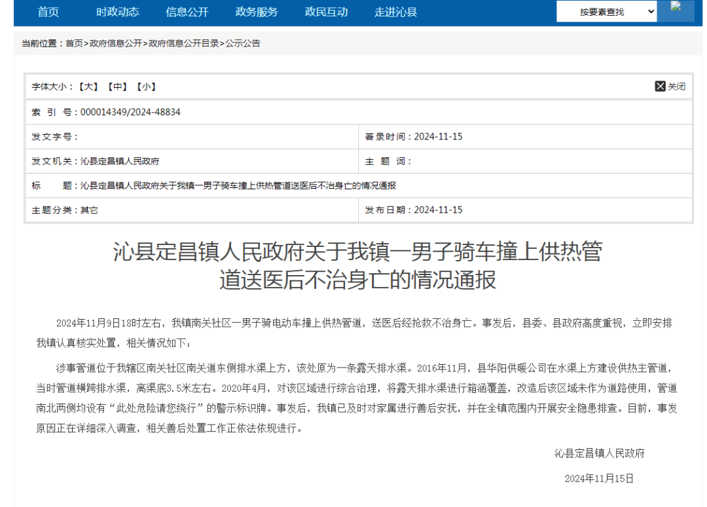
Task: Click the 关闭 text link
Action: pyautogui.click(x=676, y=86)
